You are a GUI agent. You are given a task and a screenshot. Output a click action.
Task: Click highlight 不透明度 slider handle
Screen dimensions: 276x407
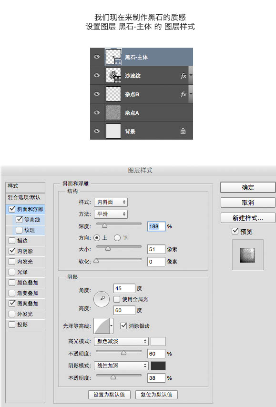tap(123, 353)
